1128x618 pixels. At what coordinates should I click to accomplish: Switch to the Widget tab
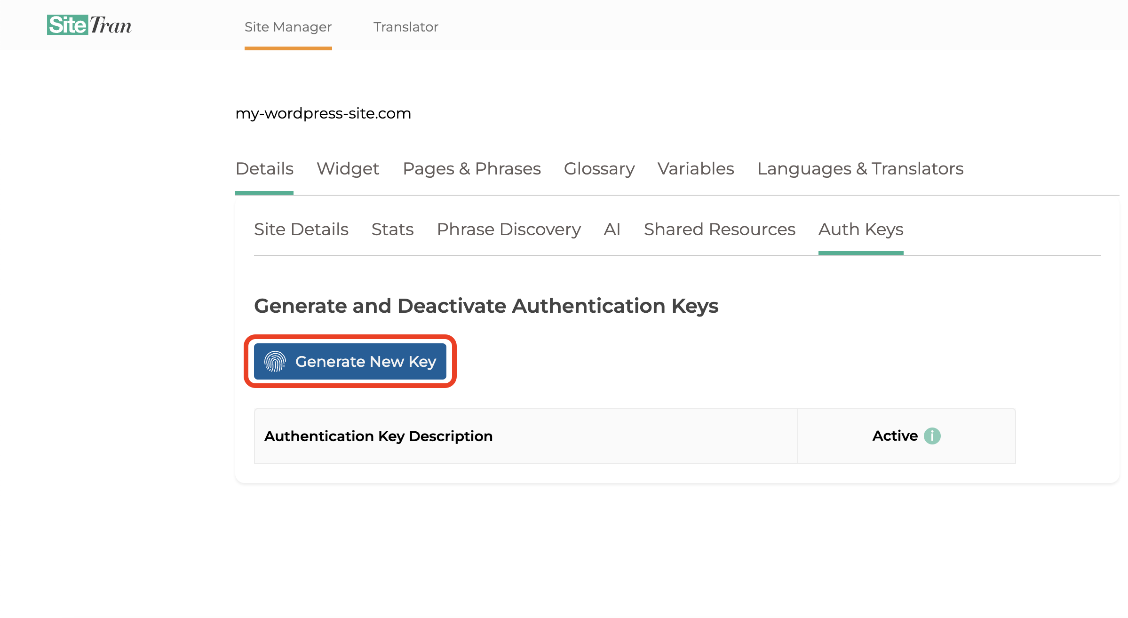tap(348, 168)
